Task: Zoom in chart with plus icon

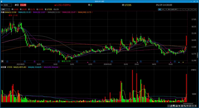Action: pyautogui.click(x=196, y=106)
